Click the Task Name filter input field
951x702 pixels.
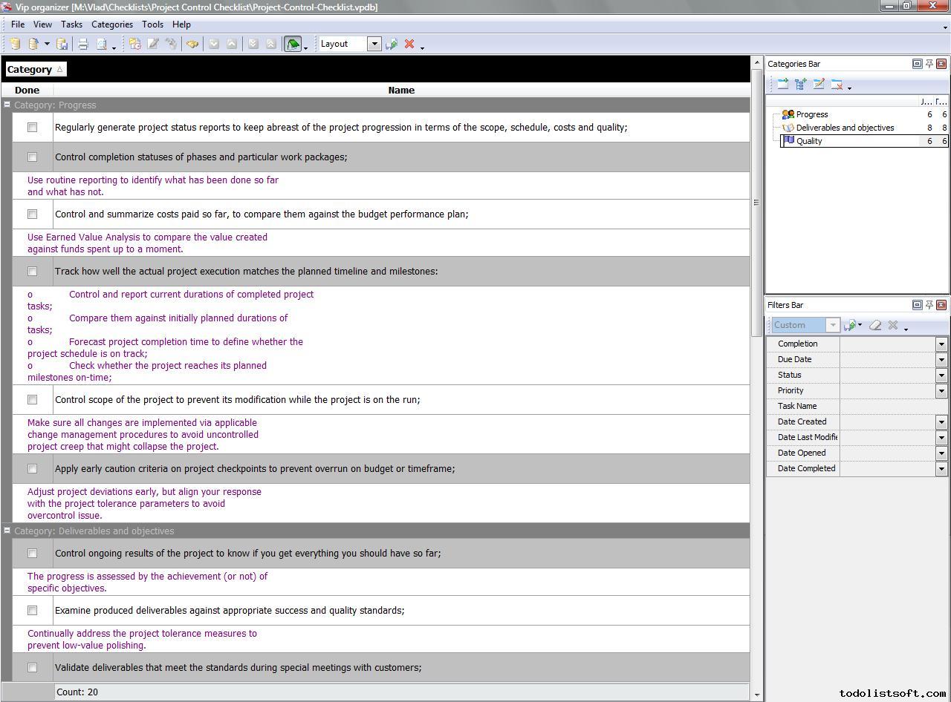pyautogui.click(x=888, y=407)
